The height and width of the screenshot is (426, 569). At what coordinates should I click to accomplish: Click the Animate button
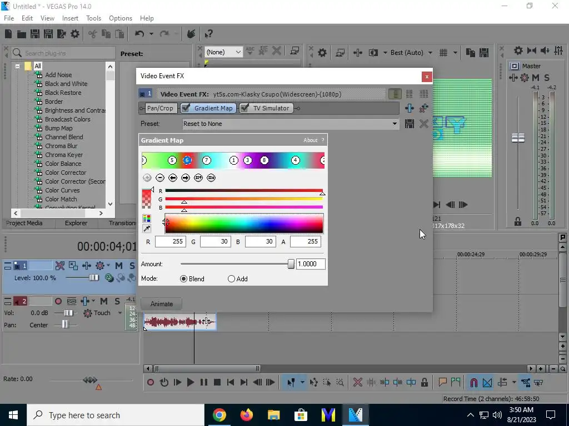[162, 304]
